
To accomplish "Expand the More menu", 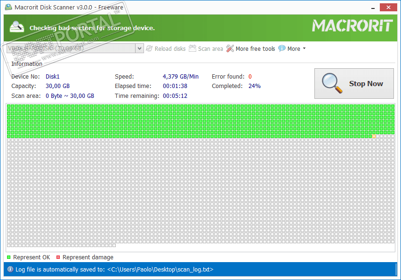I will (294, 48).
